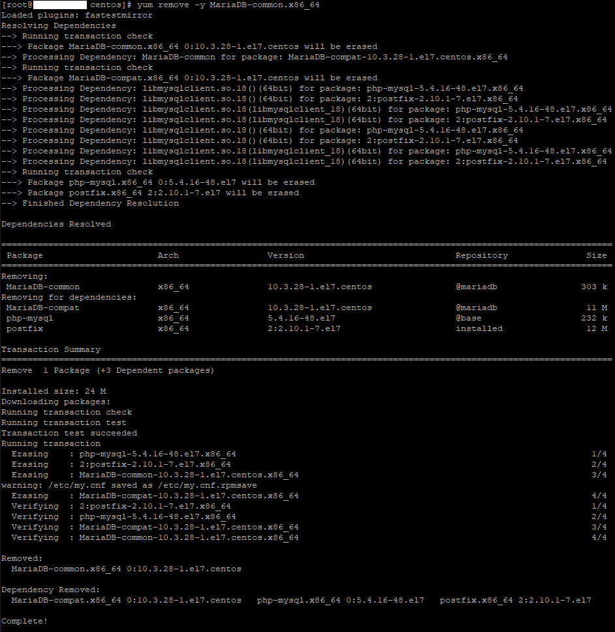
Task: Click the 'Erasing : php-mysql-5.4.16-48.el7.x86_64' line
Action: [124, 454]
